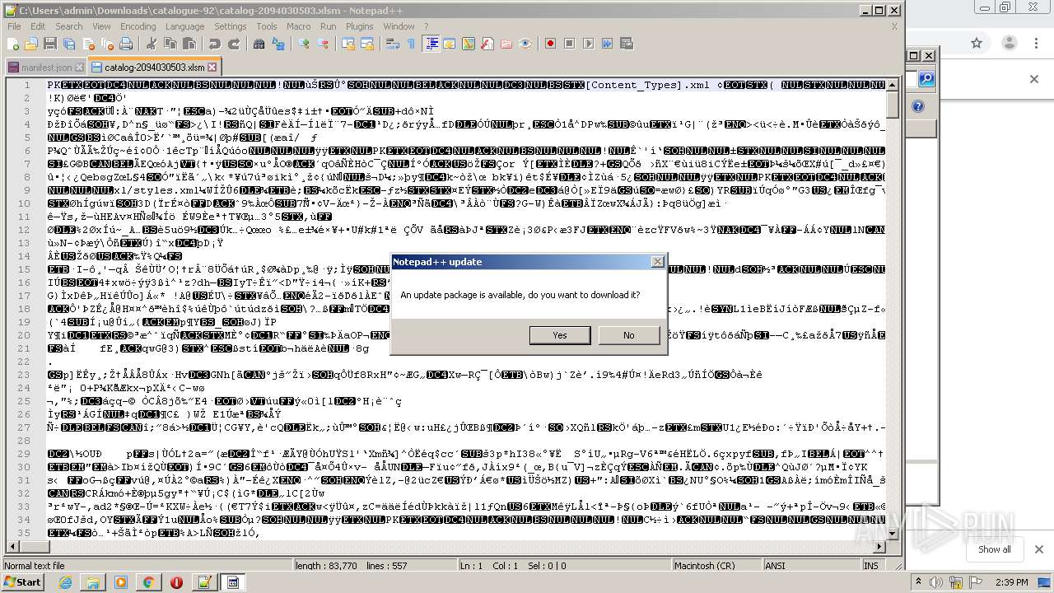Click the Zoom In magnifier icon
1054x593 pixels.
pos(305,44)
